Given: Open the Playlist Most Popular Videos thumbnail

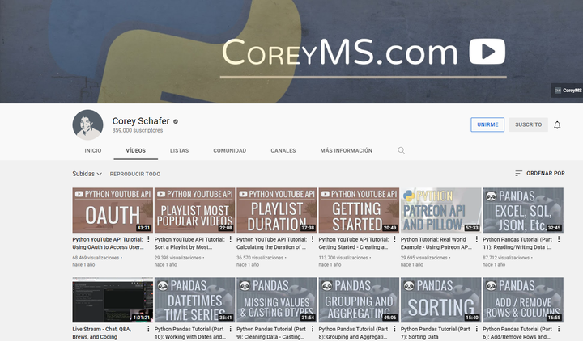Looking at the screenshot, I should click(x=195, y=210).
